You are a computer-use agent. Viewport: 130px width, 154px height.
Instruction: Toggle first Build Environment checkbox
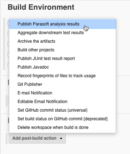pos(9,23)
